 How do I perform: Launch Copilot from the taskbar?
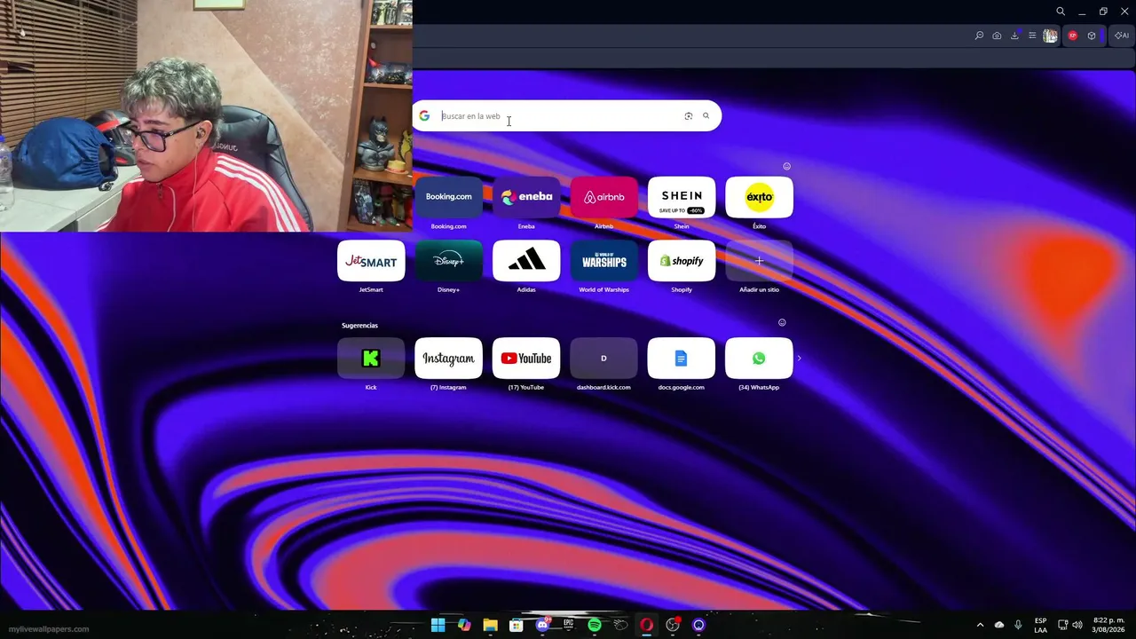pyautogui.click(x=464, y=625)
